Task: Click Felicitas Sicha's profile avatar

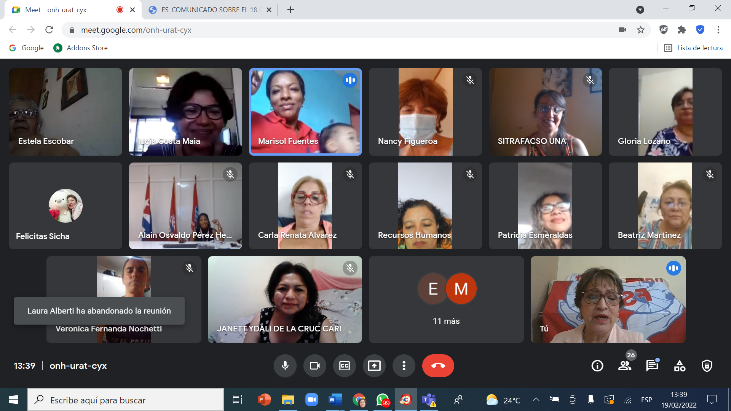Action: [65, 205]
